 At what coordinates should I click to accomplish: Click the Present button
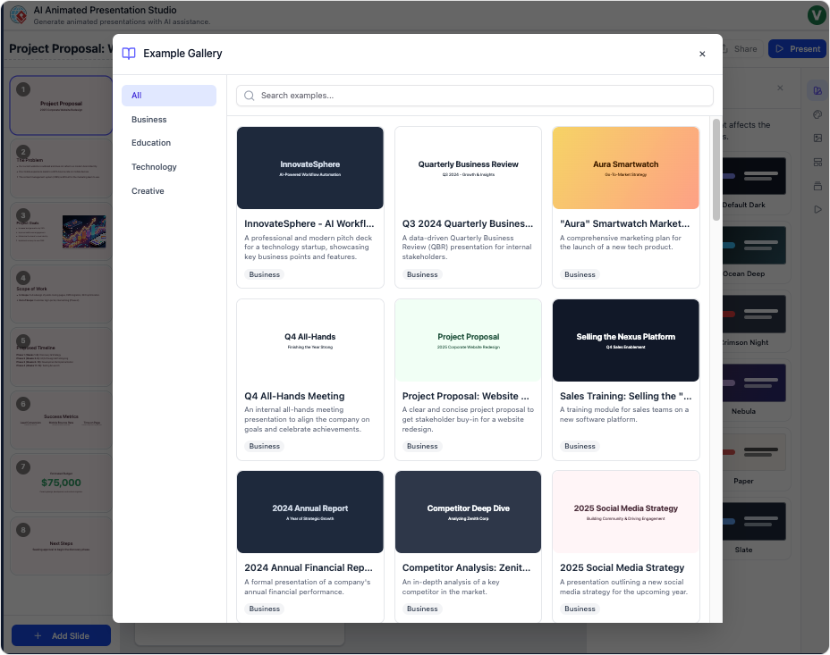[x=797, y=49]
